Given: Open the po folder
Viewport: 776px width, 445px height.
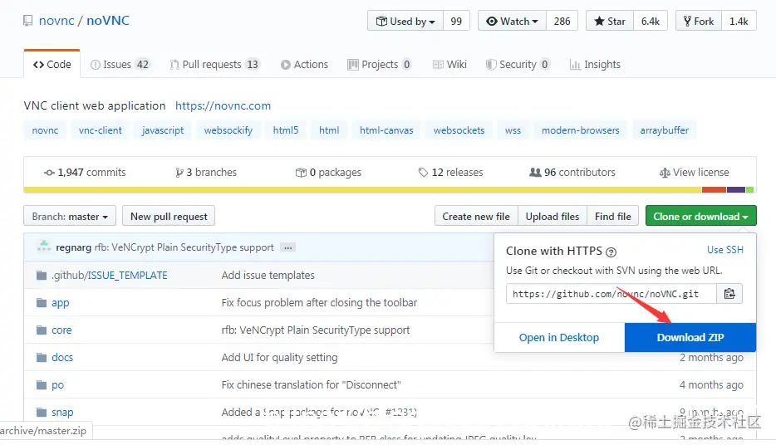Looking at the screenshot, I should point(57,385).
